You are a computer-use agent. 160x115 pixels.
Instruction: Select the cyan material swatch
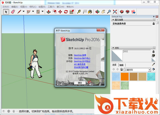click(x=151, y=76)
